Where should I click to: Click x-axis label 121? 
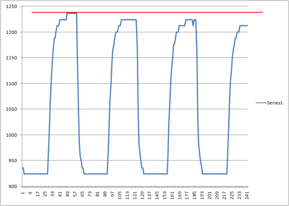(135, 194)
